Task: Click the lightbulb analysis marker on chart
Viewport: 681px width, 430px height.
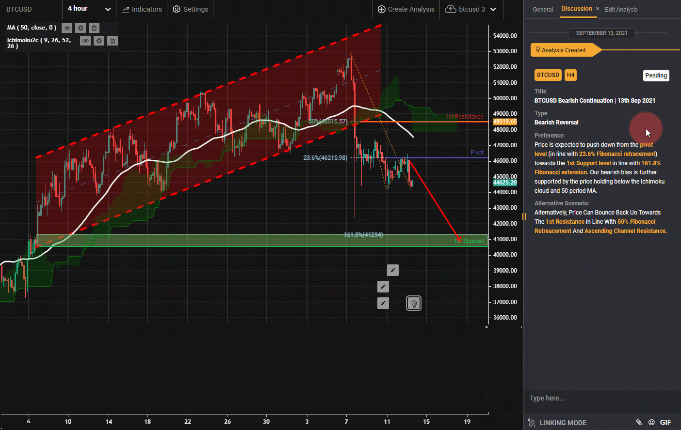Action: click(414, 304)
